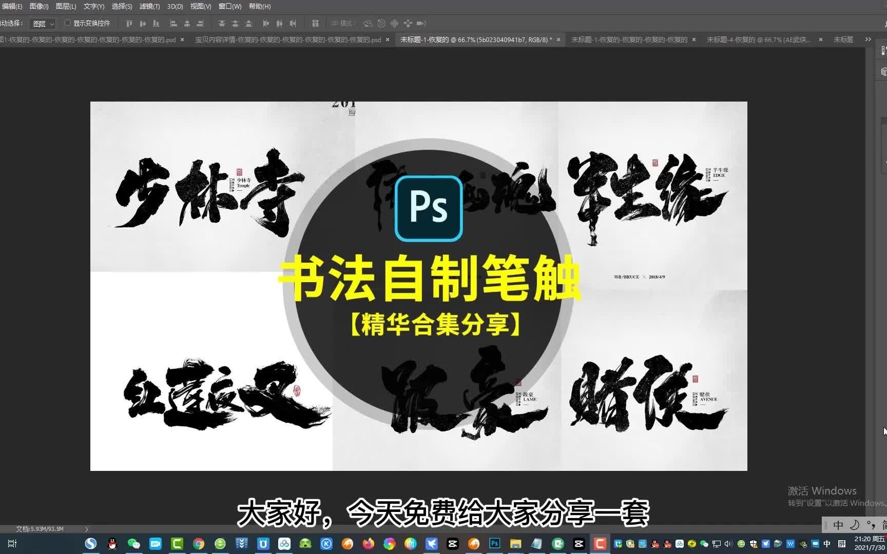Open Windows Task View button
Screen dimensions: 887x554
pyautogui.click(x=12, y=544)
